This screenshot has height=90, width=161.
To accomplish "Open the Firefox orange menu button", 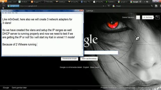I will [x=4, y=1].
